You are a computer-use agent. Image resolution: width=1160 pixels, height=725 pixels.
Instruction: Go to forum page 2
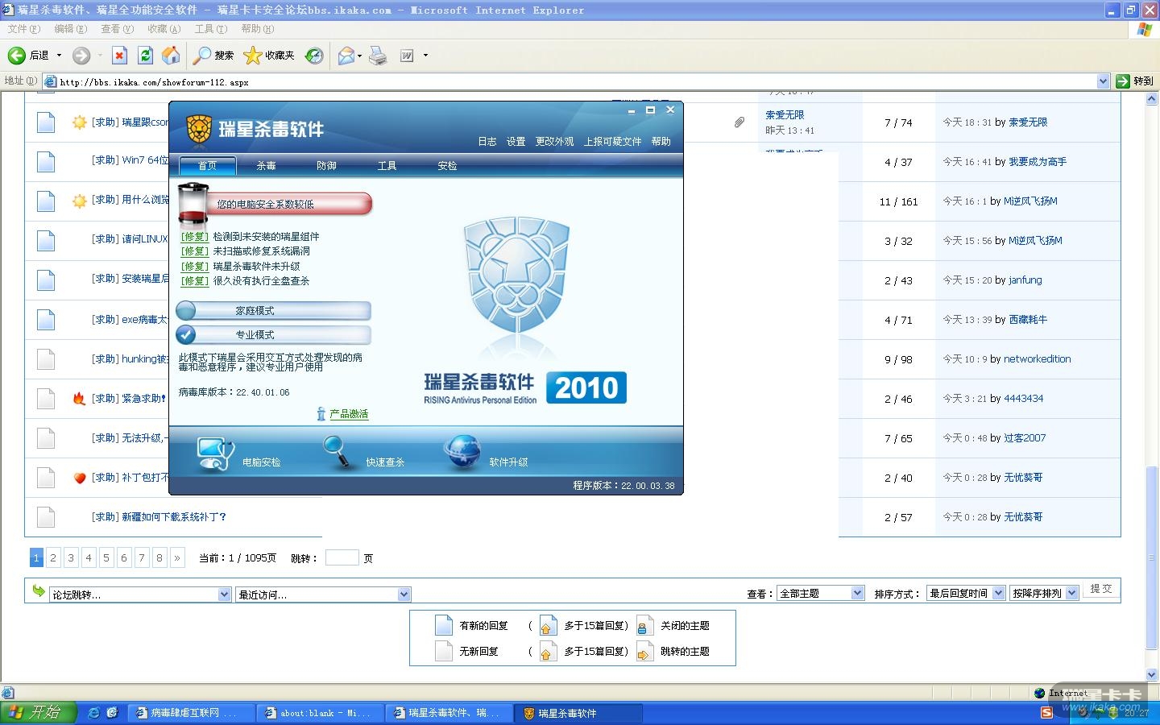point(53,557)
